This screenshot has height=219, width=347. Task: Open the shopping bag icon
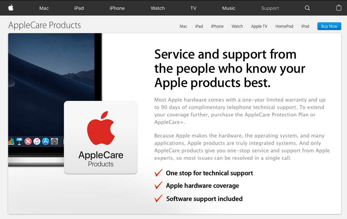tap(339, 8)
